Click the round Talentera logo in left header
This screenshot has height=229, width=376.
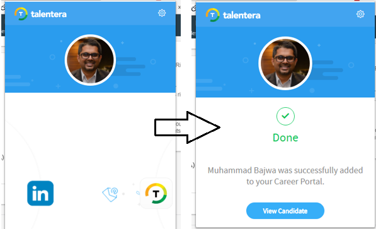[21, 14]
